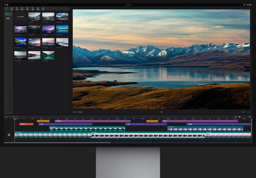Open the Adjustment tab with sliders icon

43,9
